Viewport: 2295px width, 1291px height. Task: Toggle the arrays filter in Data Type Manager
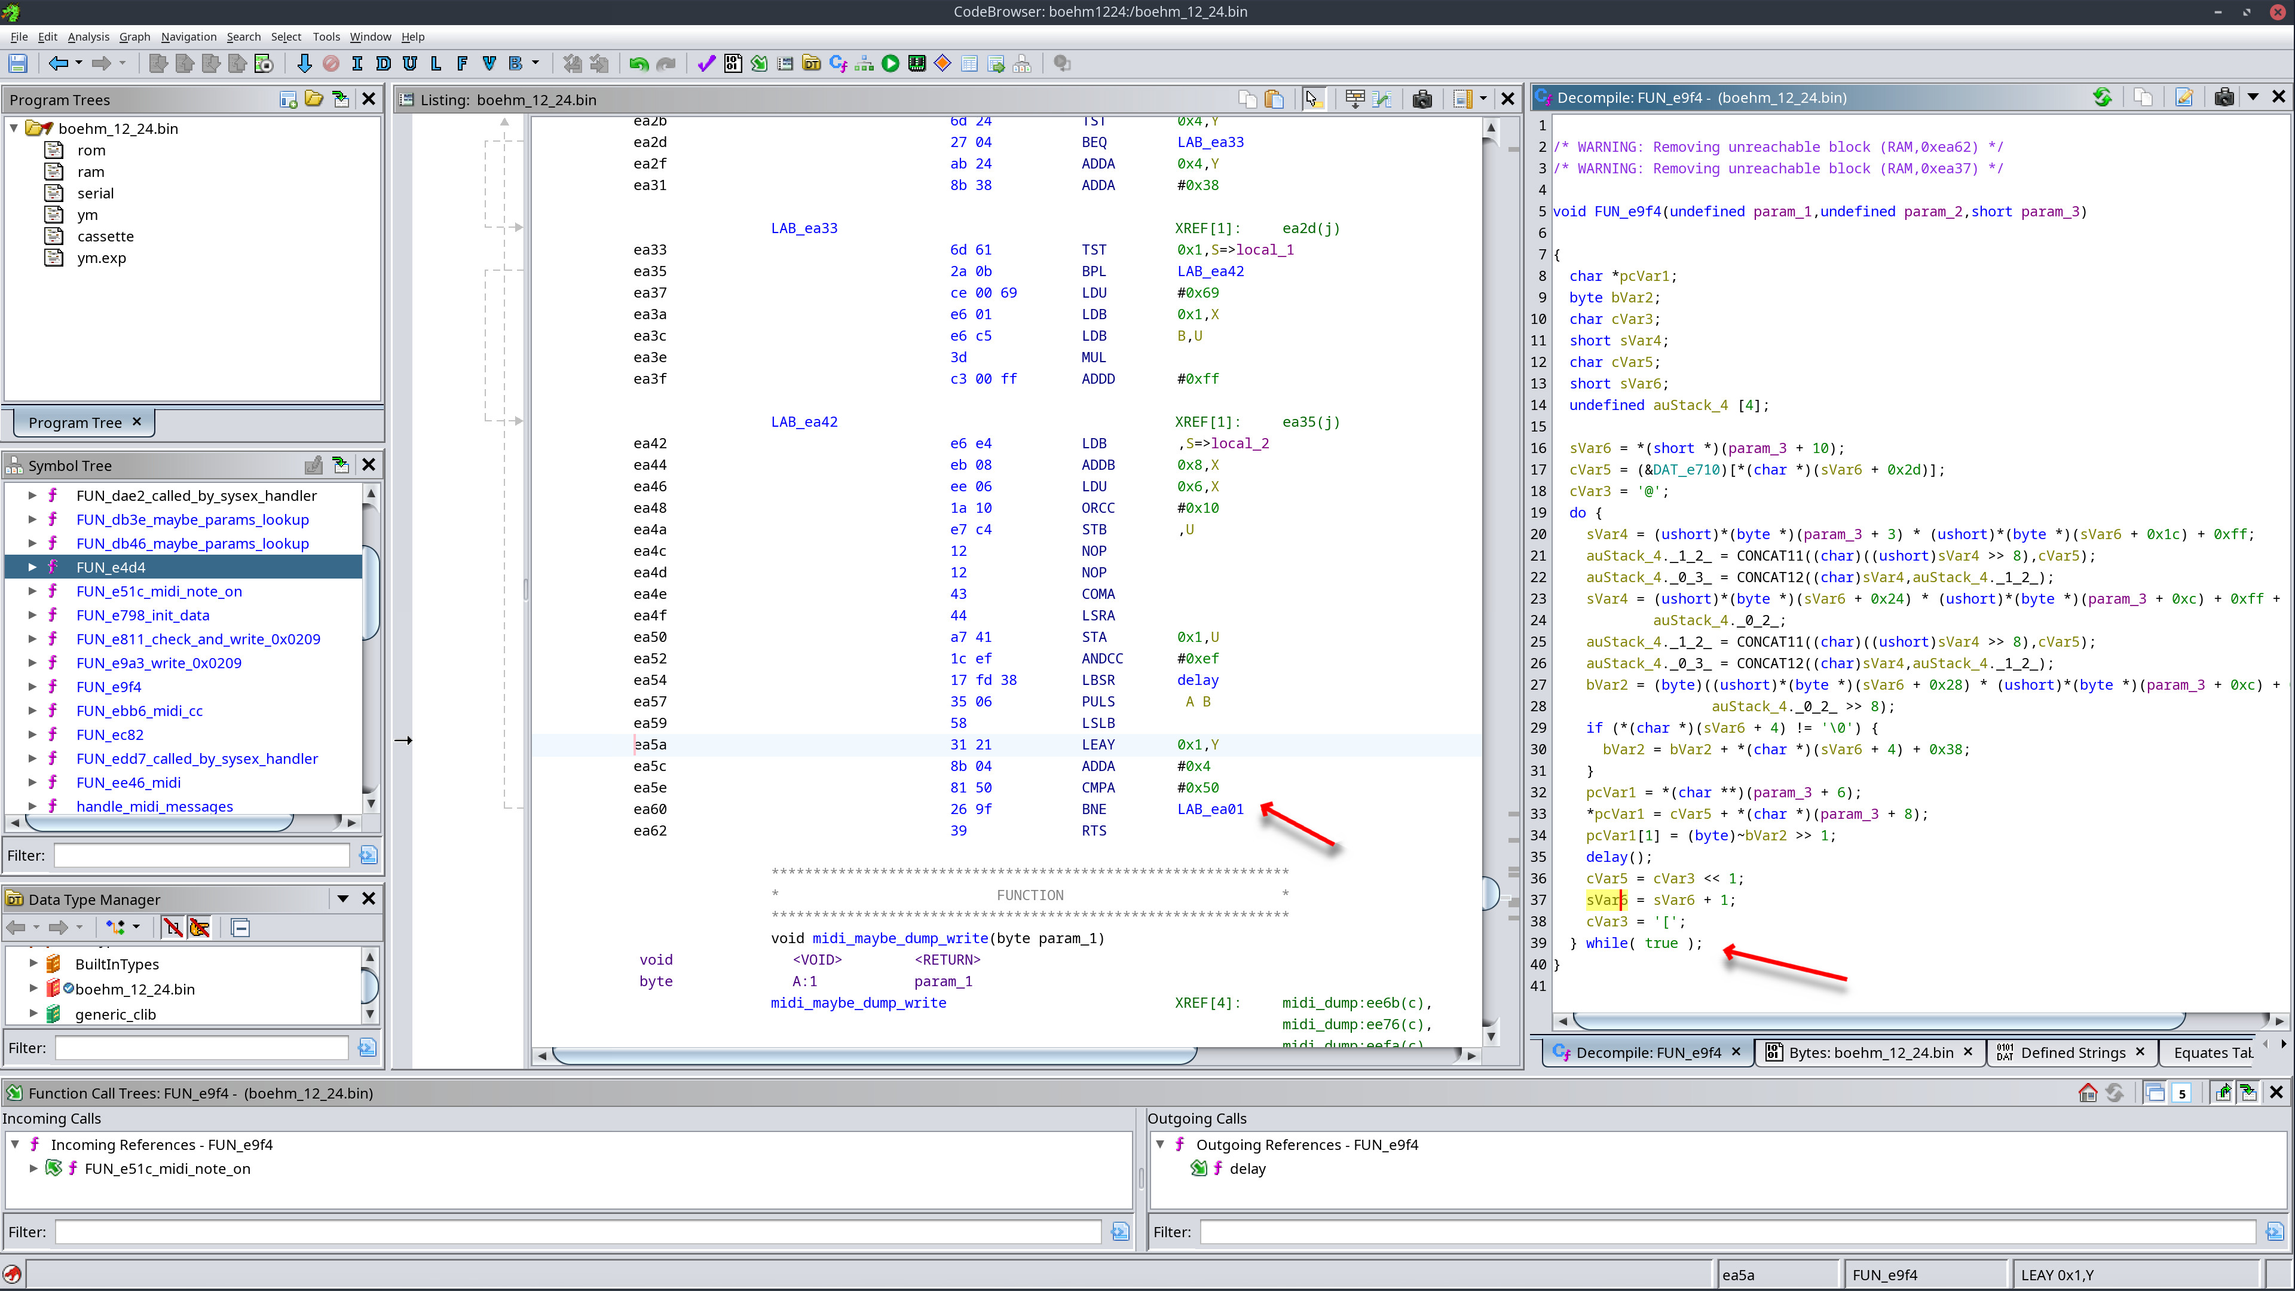[x=173, y=928]
